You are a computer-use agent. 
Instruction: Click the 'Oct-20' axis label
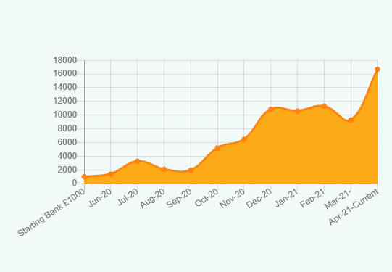[x=207, y=198]
